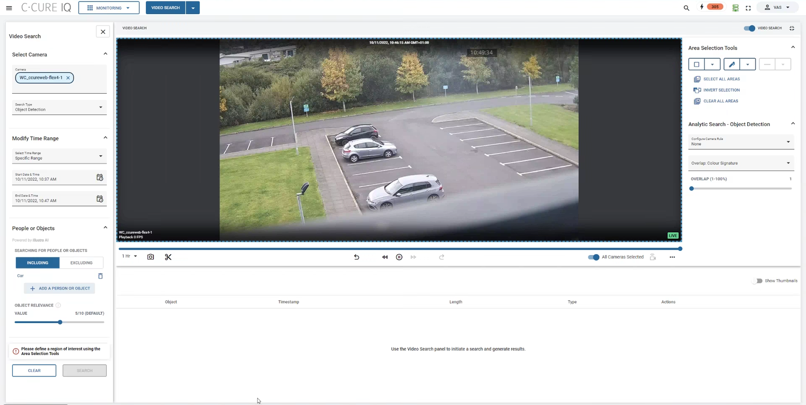
Task: Click the search magnifier icon in header
Action: (686, 8)
